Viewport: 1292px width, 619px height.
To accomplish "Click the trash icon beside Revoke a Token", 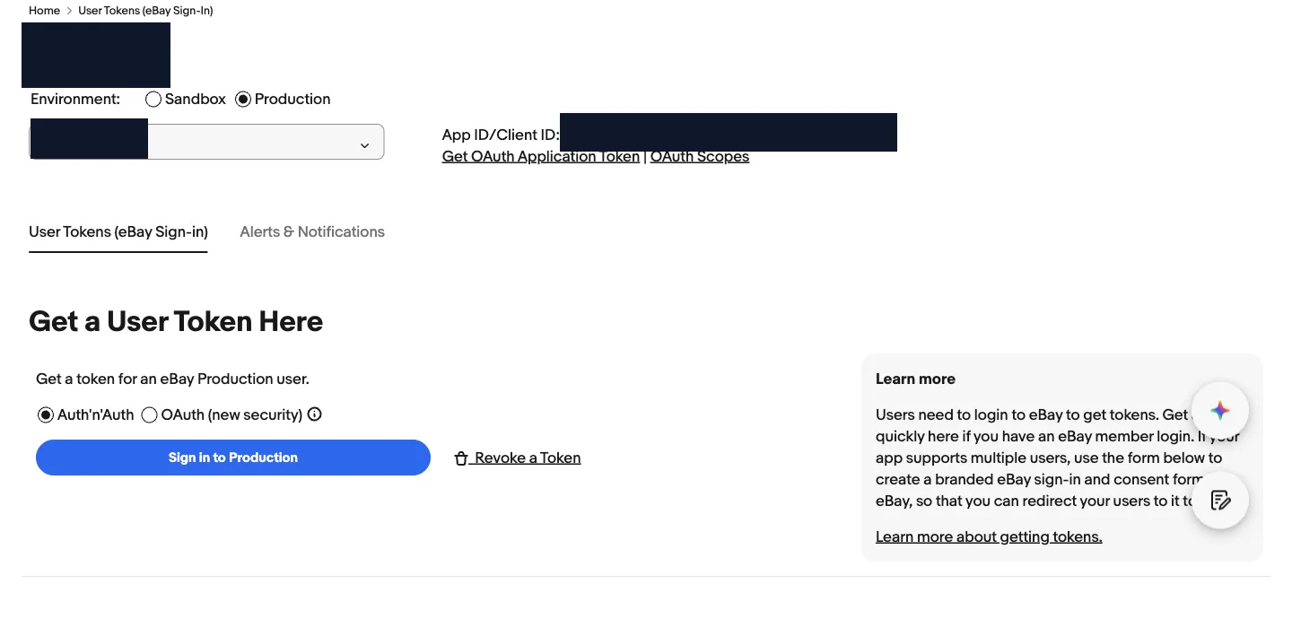I will click(461, 458).
